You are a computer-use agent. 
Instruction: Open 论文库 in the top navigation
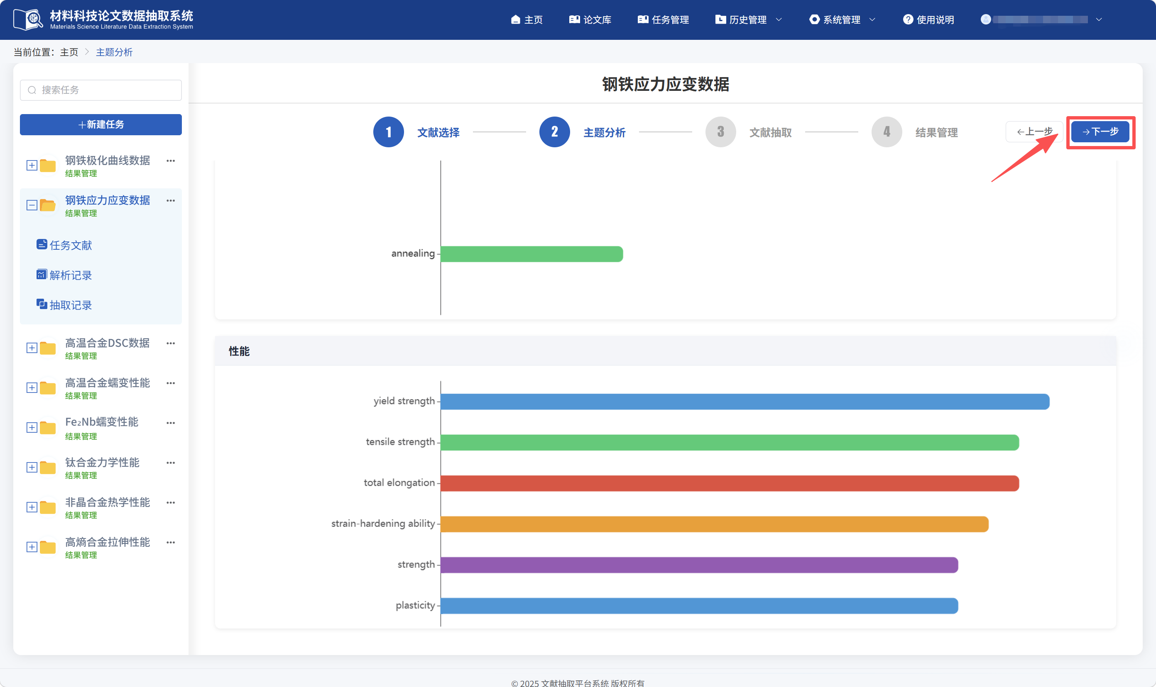(x=590, y=19)
